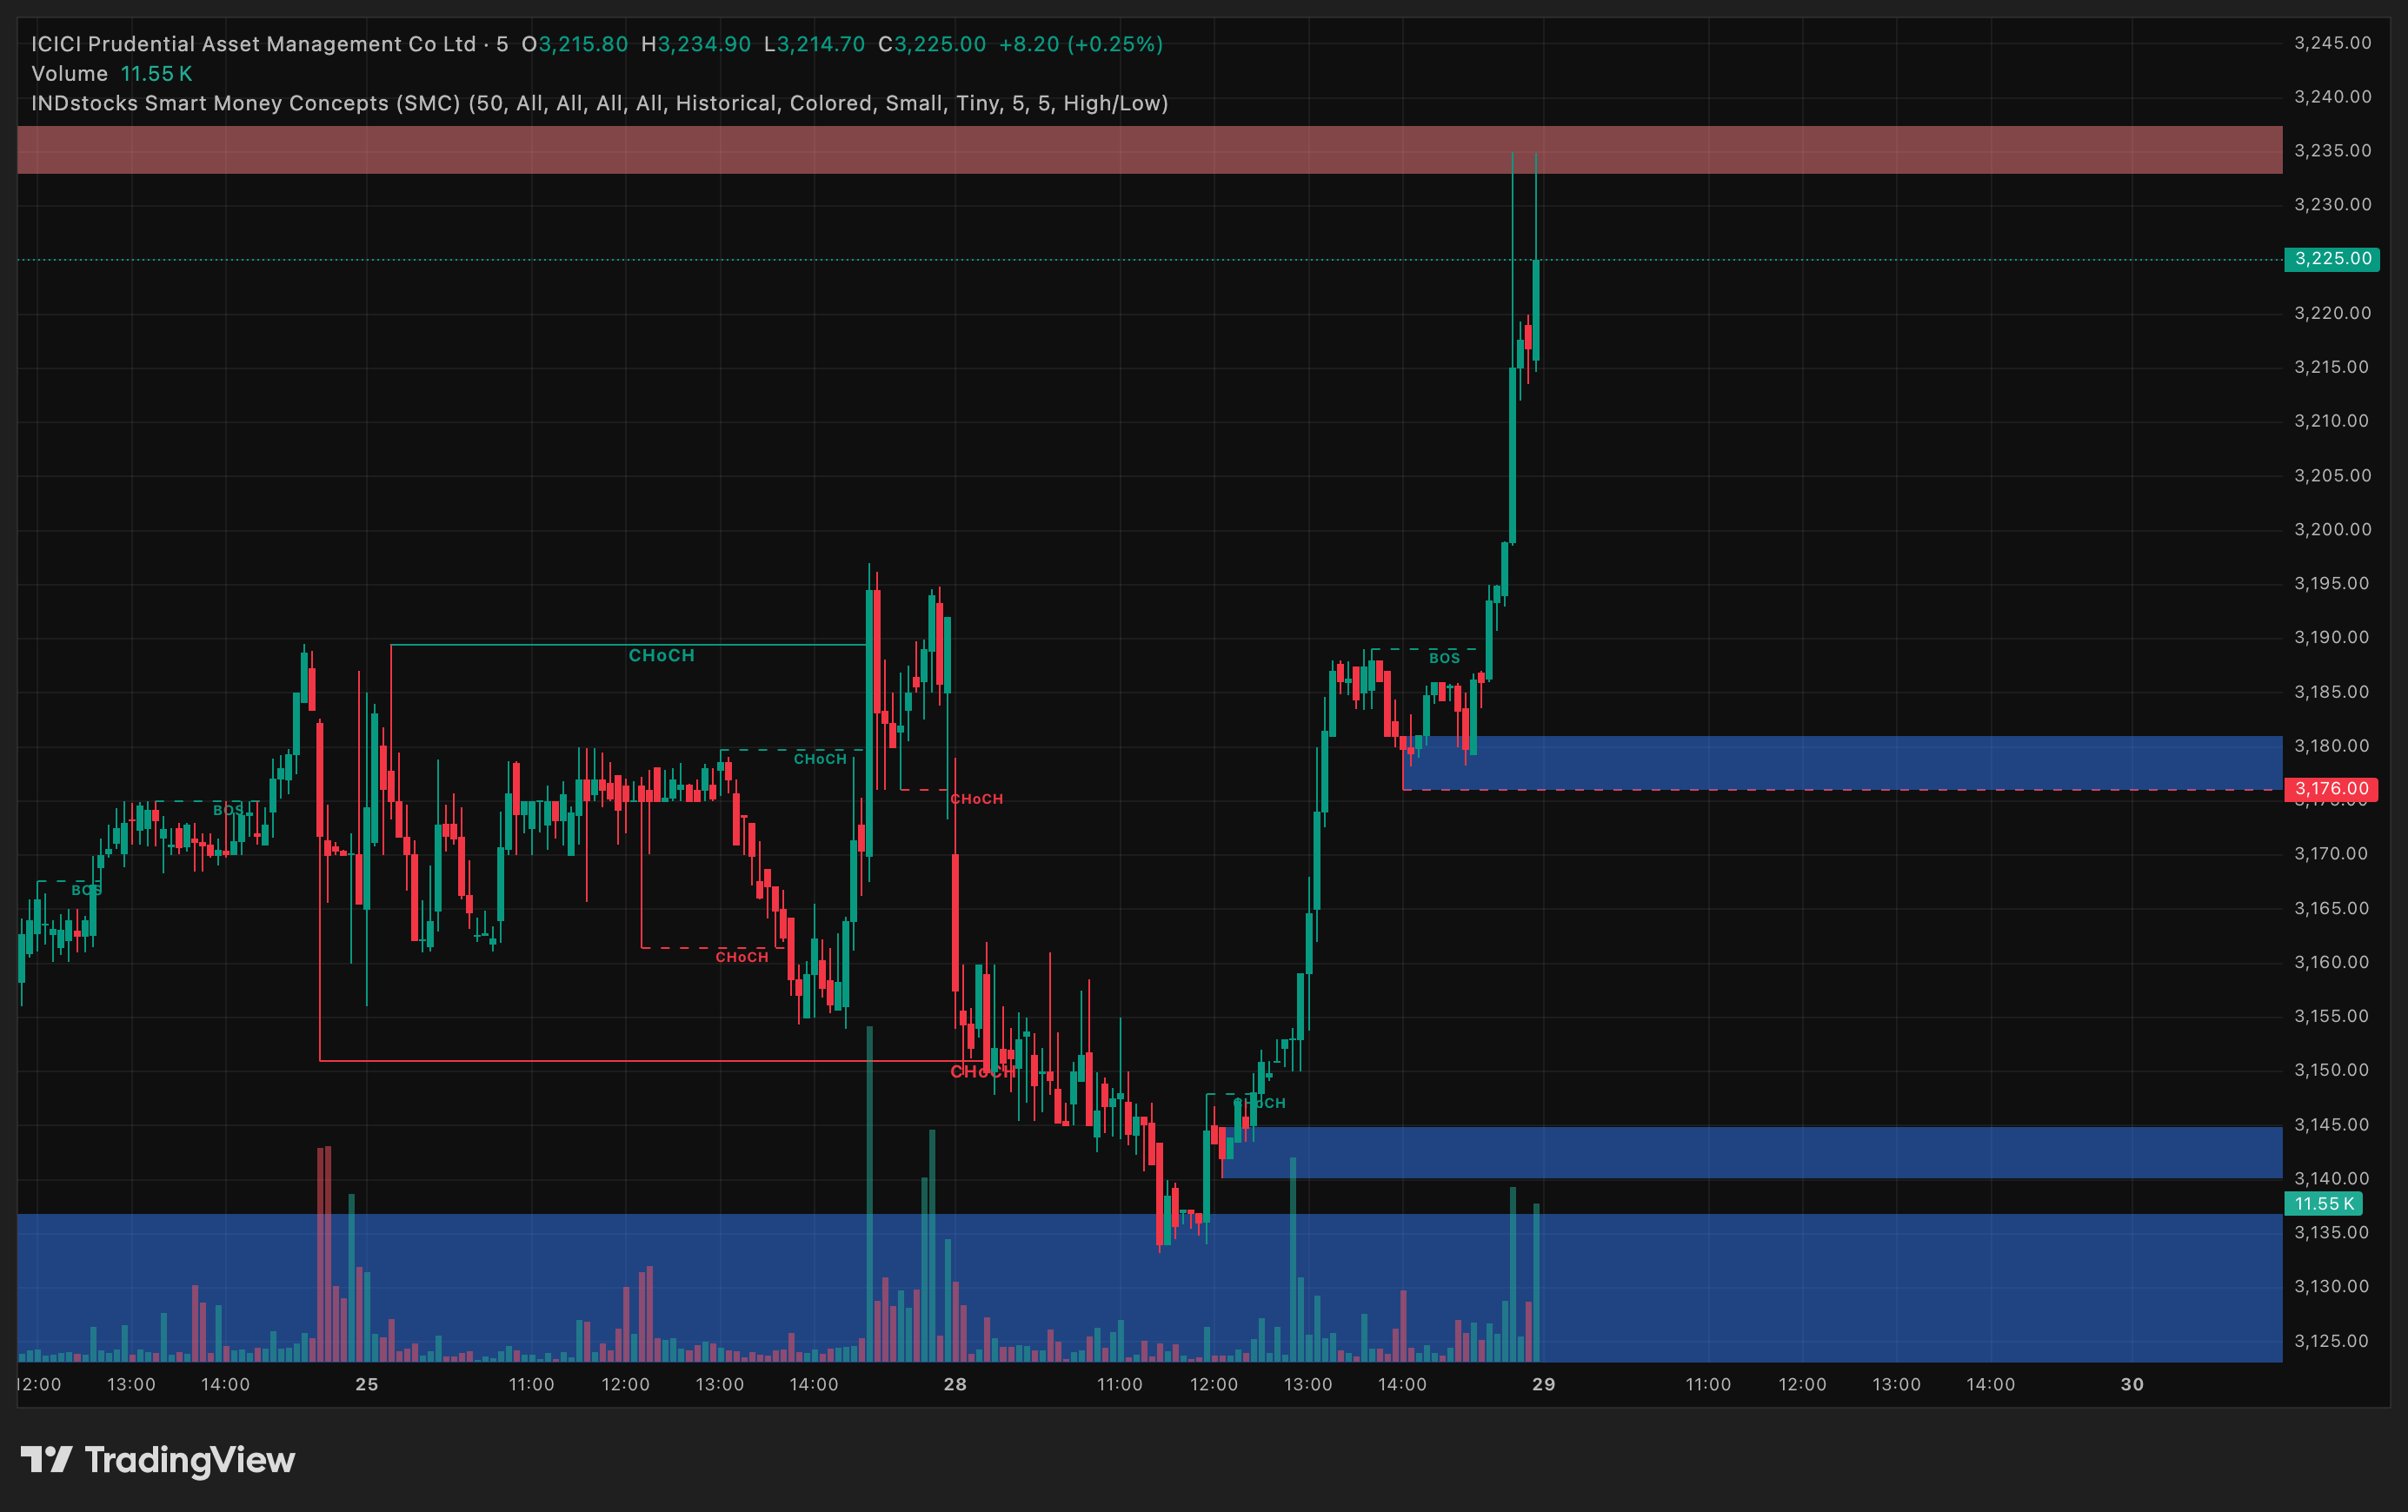Select the ICICI Prudential Asset Management symbol title
2408x1512 pixels.
[x=254, y=44]
